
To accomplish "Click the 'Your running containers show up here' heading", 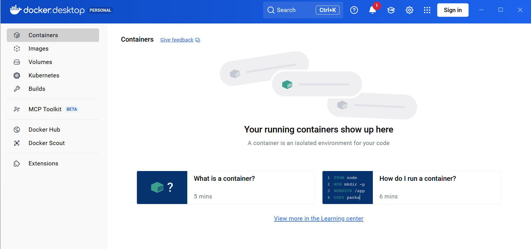I will pyautogui.click(x=319, y=129).
